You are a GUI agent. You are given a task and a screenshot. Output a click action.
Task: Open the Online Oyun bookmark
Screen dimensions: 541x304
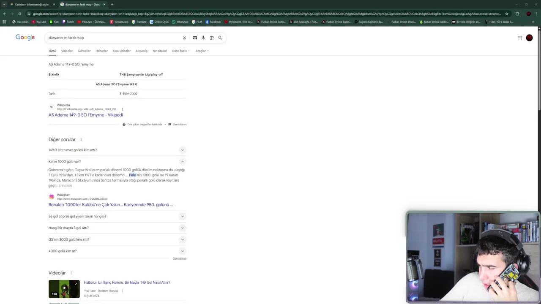[159, 22]
